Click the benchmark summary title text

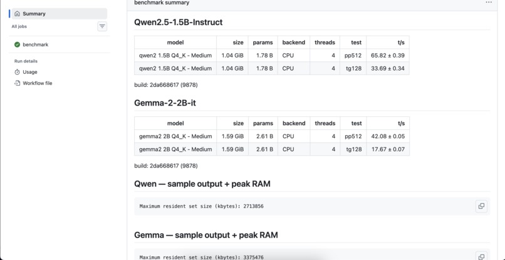(162, 2)
